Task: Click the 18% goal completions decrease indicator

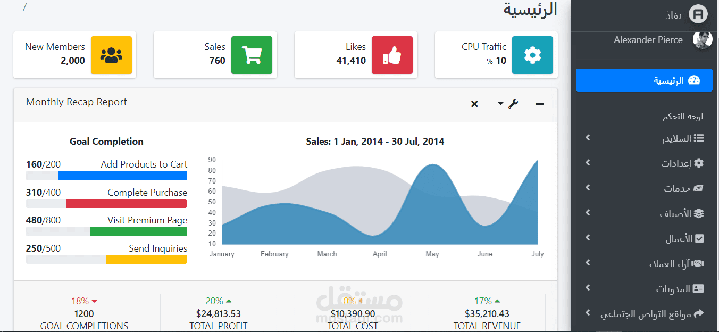Action: [84, 301]
